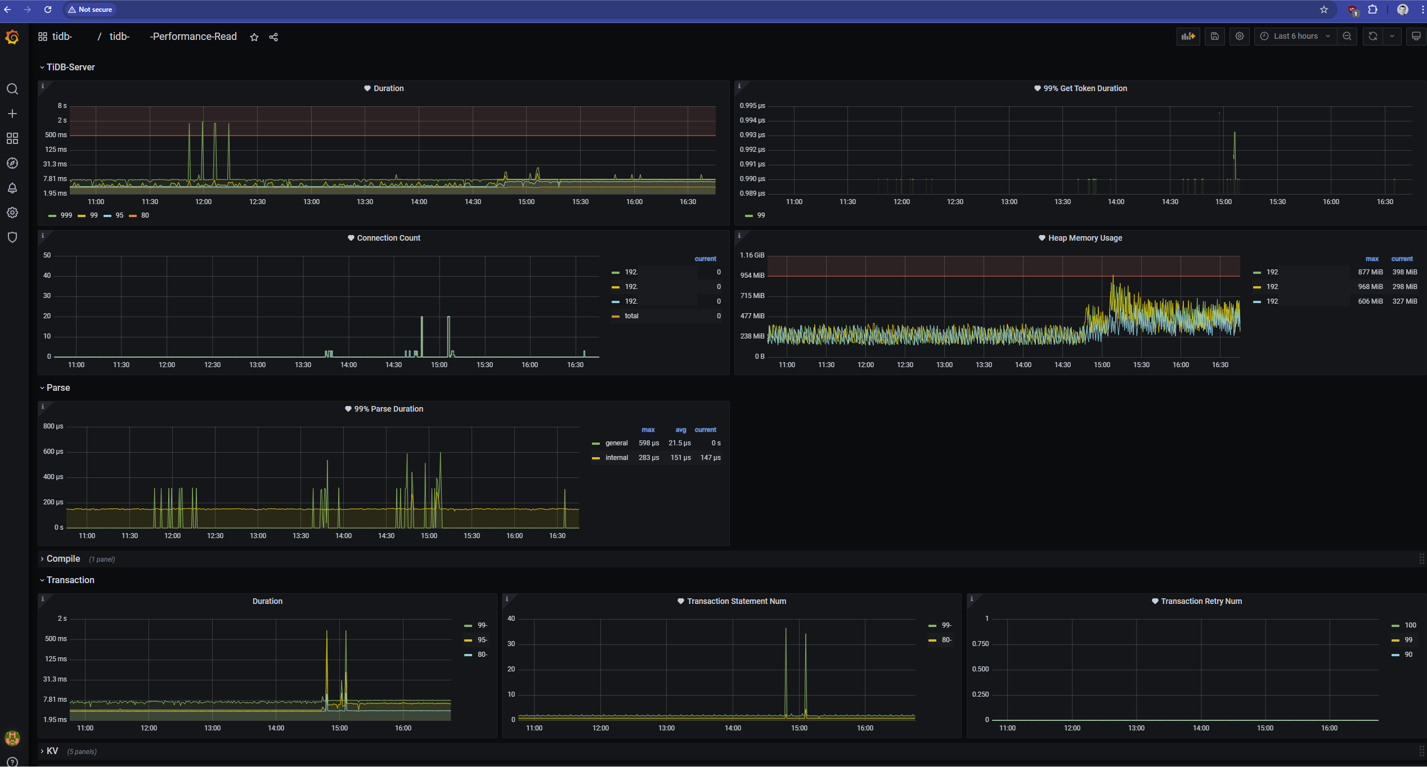Open info icon on 99% Parse Duration panel

[x=43, y=407]
